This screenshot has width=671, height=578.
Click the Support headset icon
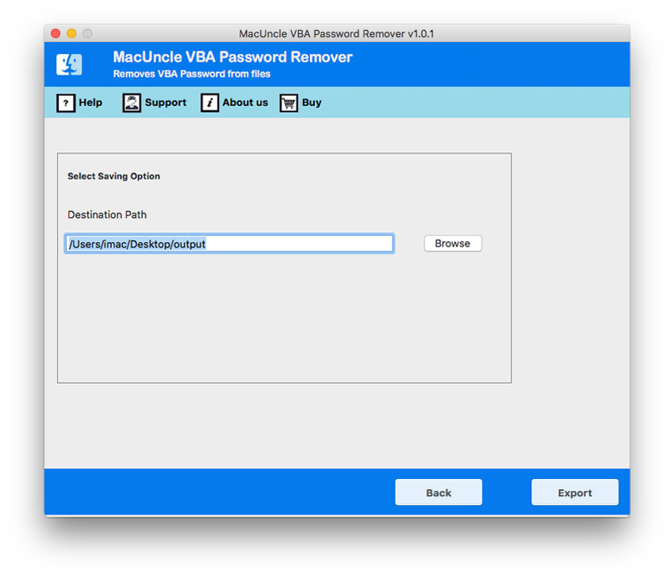click(x=131, y=102)
